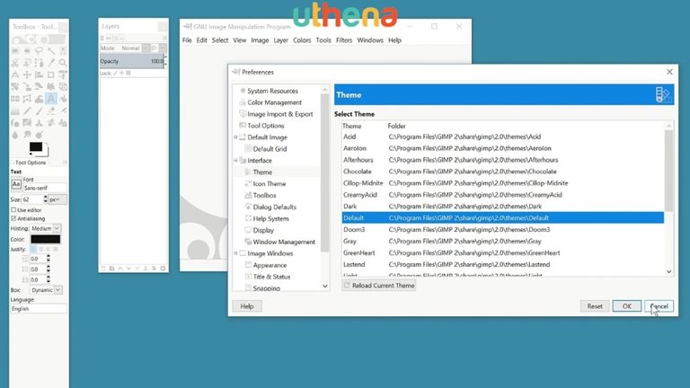Open the File menu

187,40
